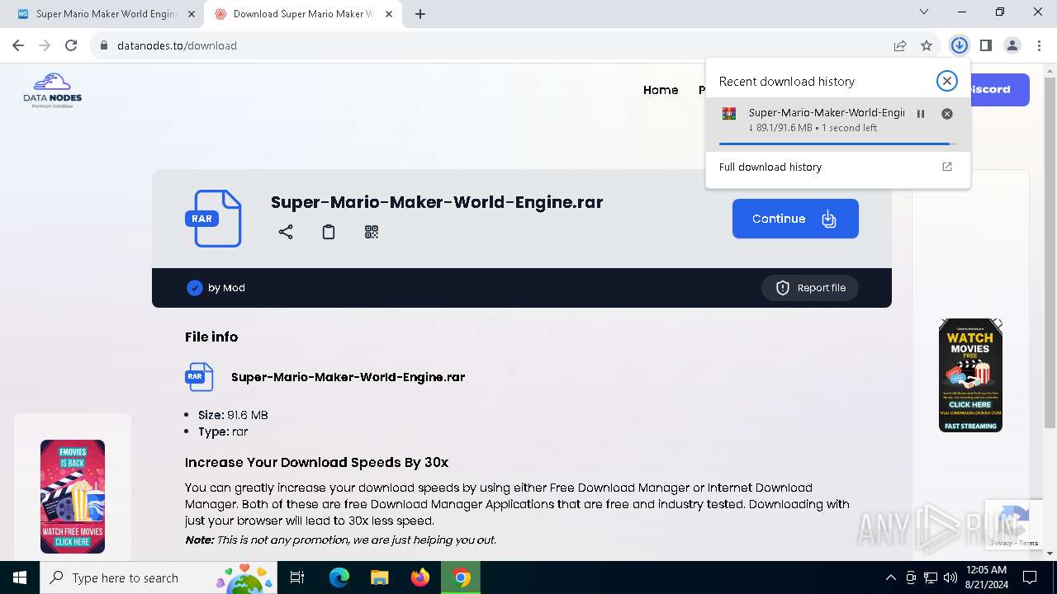Open the Home navigation item

[661, 90]
